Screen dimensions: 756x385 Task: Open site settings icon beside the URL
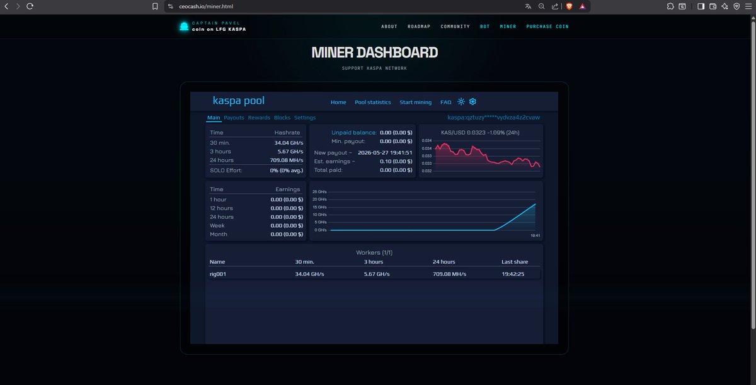pos(170,6)
